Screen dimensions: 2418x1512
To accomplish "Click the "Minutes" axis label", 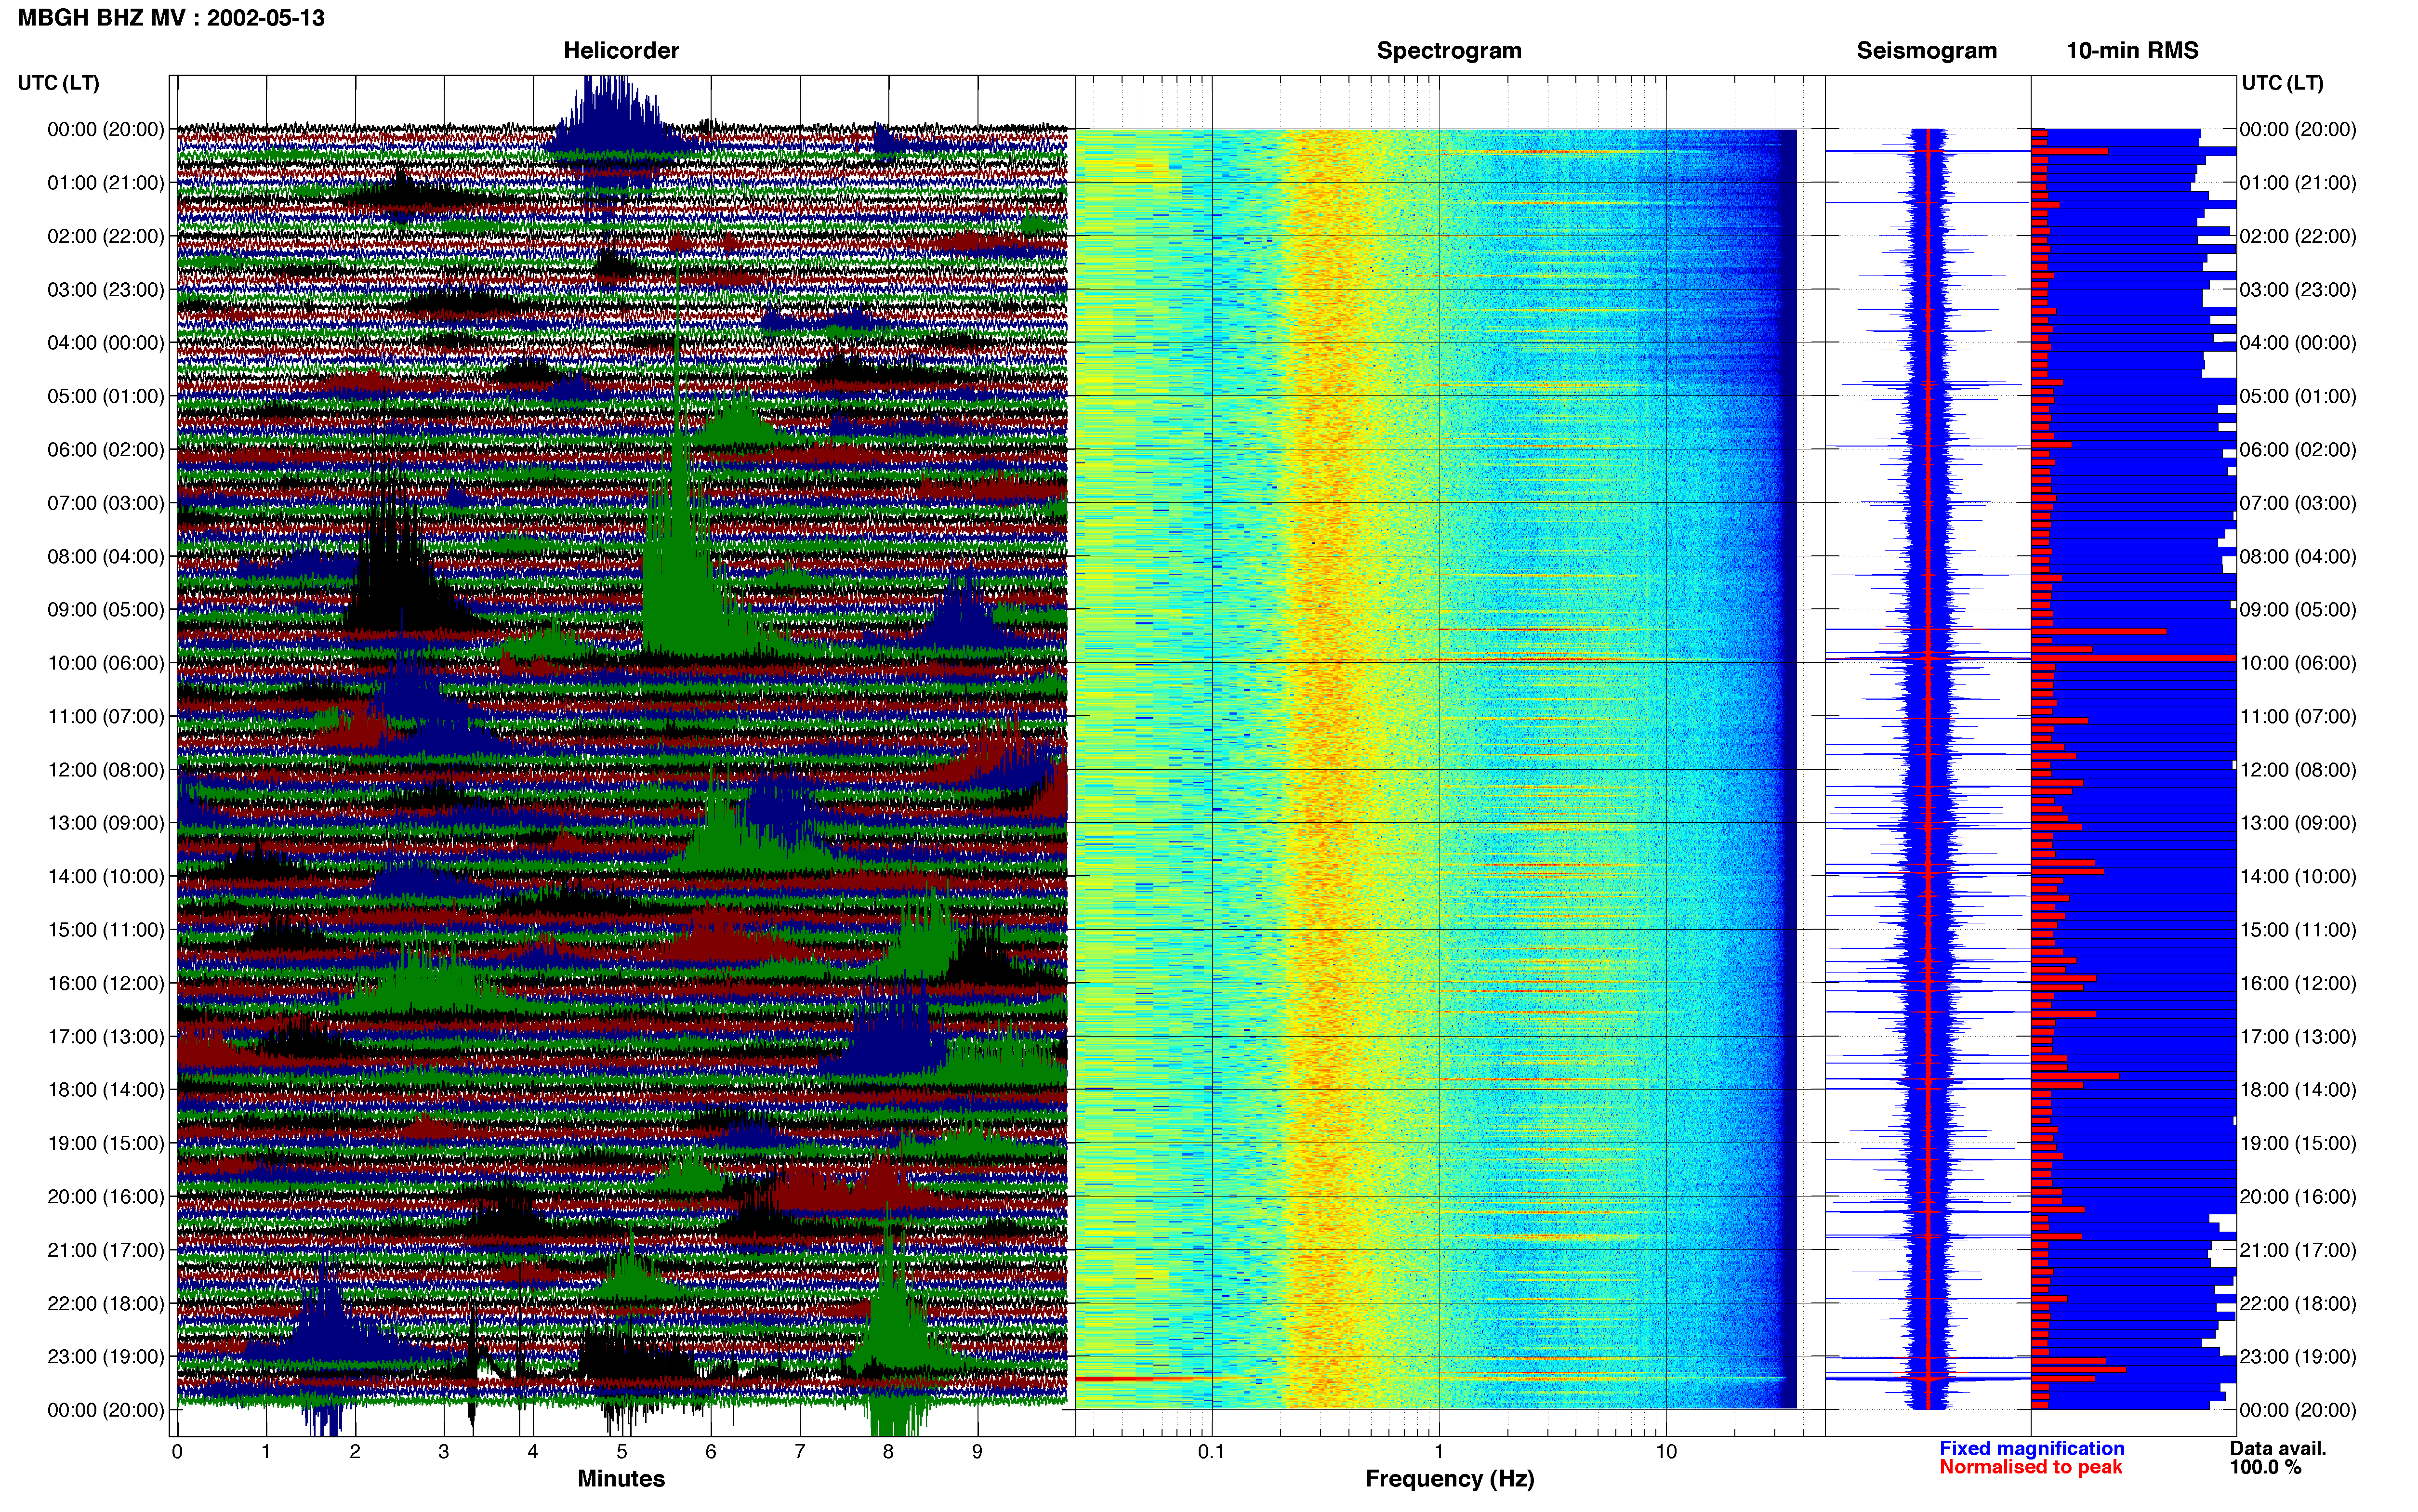I will 621,1478.
